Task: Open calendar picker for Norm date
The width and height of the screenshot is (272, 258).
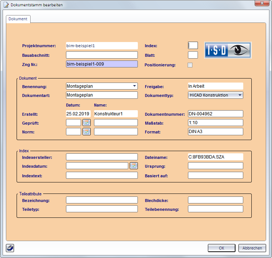Action: pyautogui.click(x=87, y=132)
